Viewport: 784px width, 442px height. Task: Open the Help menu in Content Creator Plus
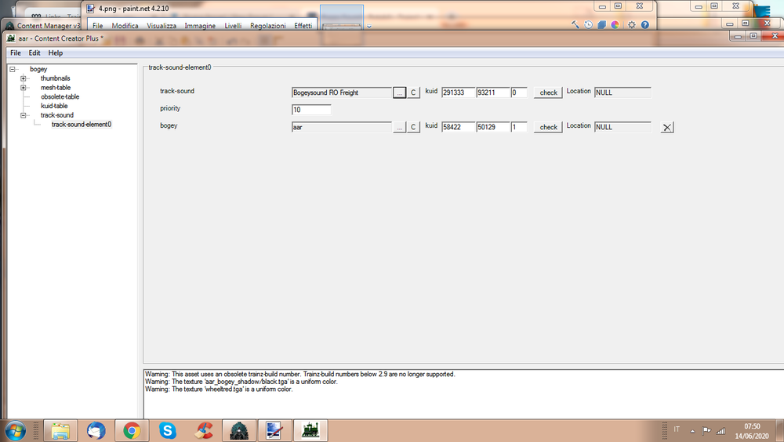(x=56, y=53)
